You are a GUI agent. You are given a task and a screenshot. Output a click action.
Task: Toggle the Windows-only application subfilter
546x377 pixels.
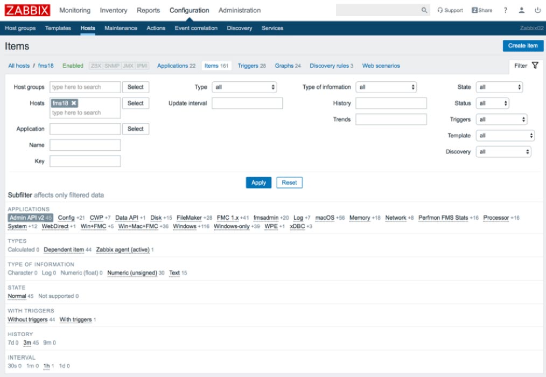tap(232, 227)
